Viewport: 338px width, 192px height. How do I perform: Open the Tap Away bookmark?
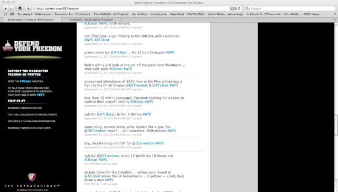34,14
